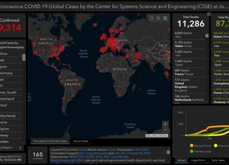Open the 1point3acres data source link
The height and width of the screenshot is (165, 229).
119,157
